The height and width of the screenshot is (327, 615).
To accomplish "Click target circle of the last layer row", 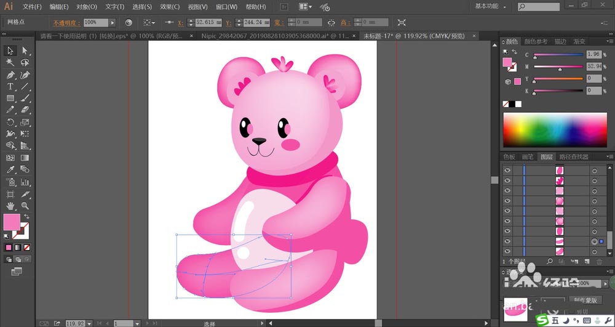I will click(594, 252).
